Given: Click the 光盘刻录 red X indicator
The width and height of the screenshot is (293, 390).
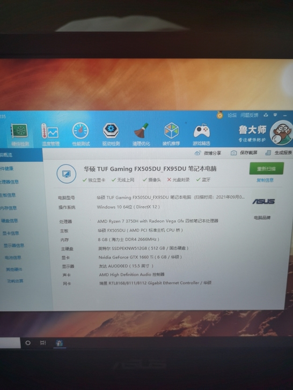Looking at the screenshot, I should point(178,179).
